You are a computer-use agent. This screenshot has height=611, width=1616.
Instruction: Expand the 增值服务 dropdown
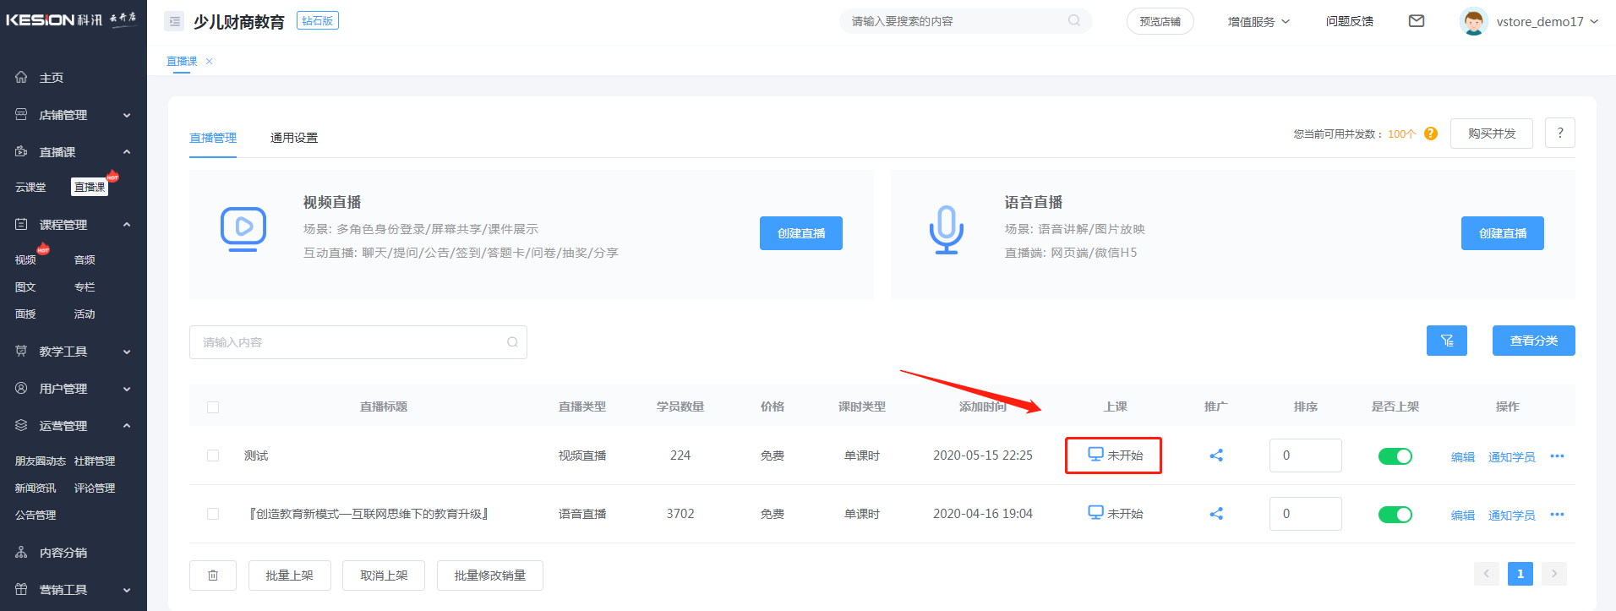1258,21
